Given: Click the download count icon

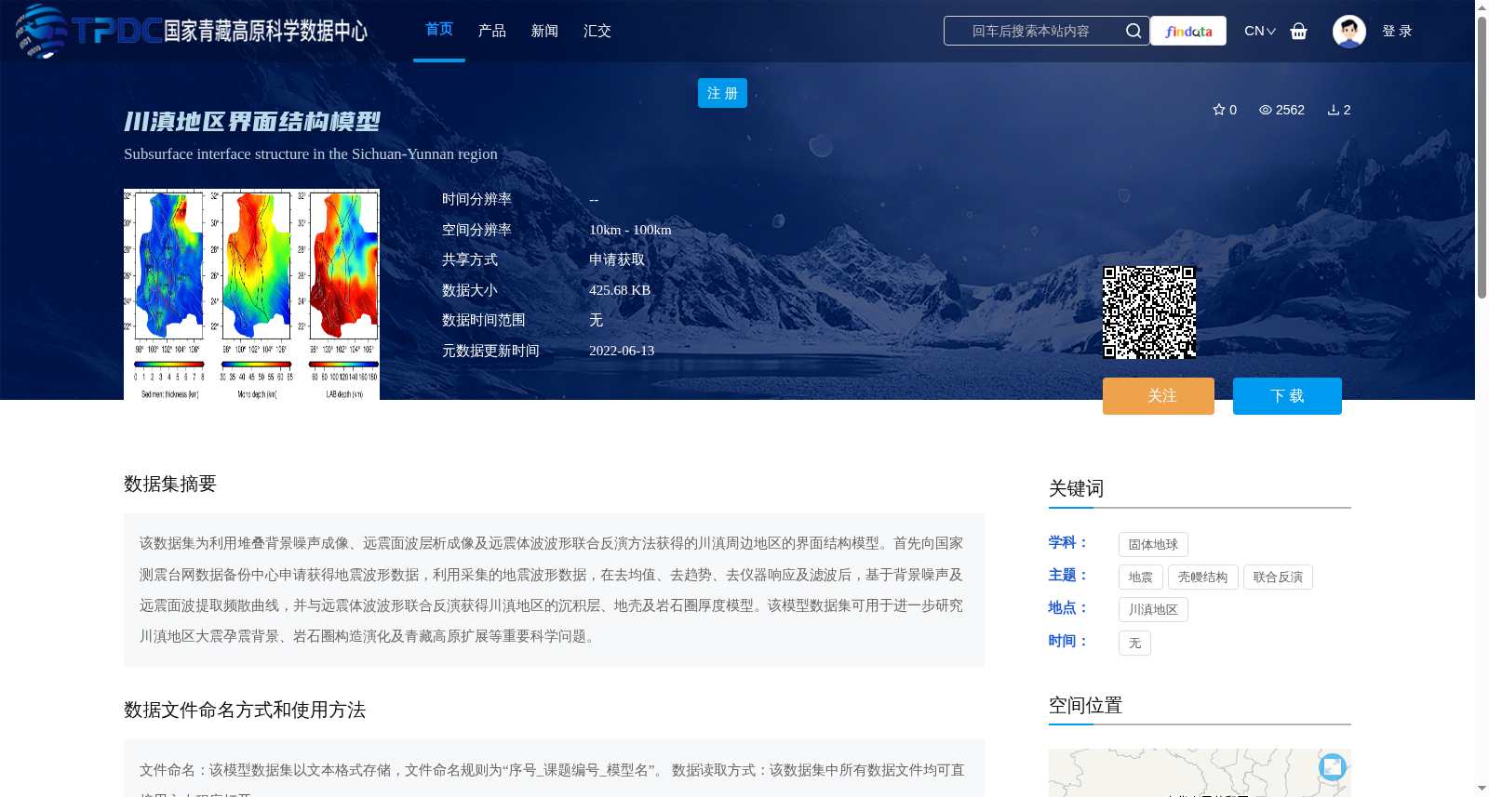Looking at the screenshot, I should click(1333, 110).
